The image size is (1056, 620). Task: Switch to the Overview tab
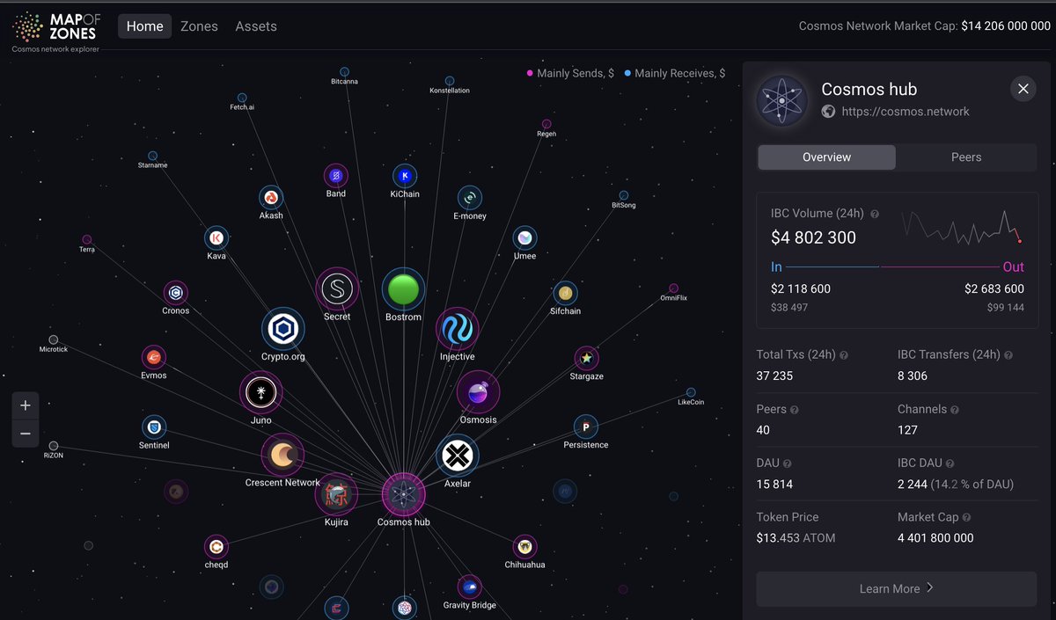coord(826,157)
